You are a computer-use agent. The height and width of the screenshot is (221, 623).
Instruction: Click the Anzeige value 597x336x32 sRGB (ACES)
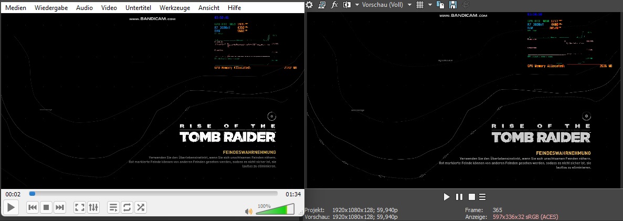[x=525, y=217]
